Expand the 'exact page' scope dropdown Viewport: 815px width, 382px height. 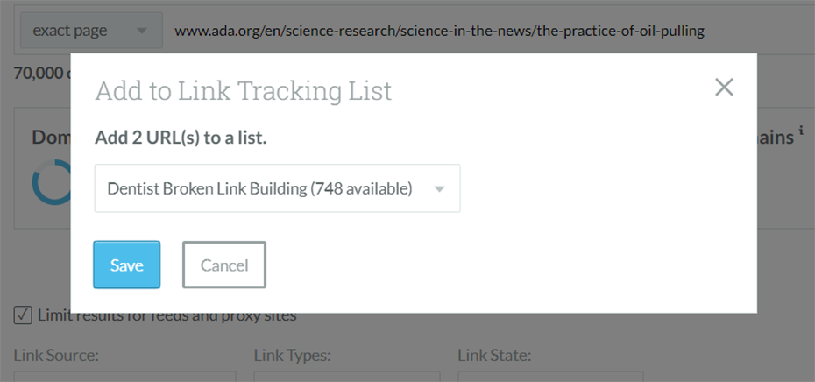91,30
